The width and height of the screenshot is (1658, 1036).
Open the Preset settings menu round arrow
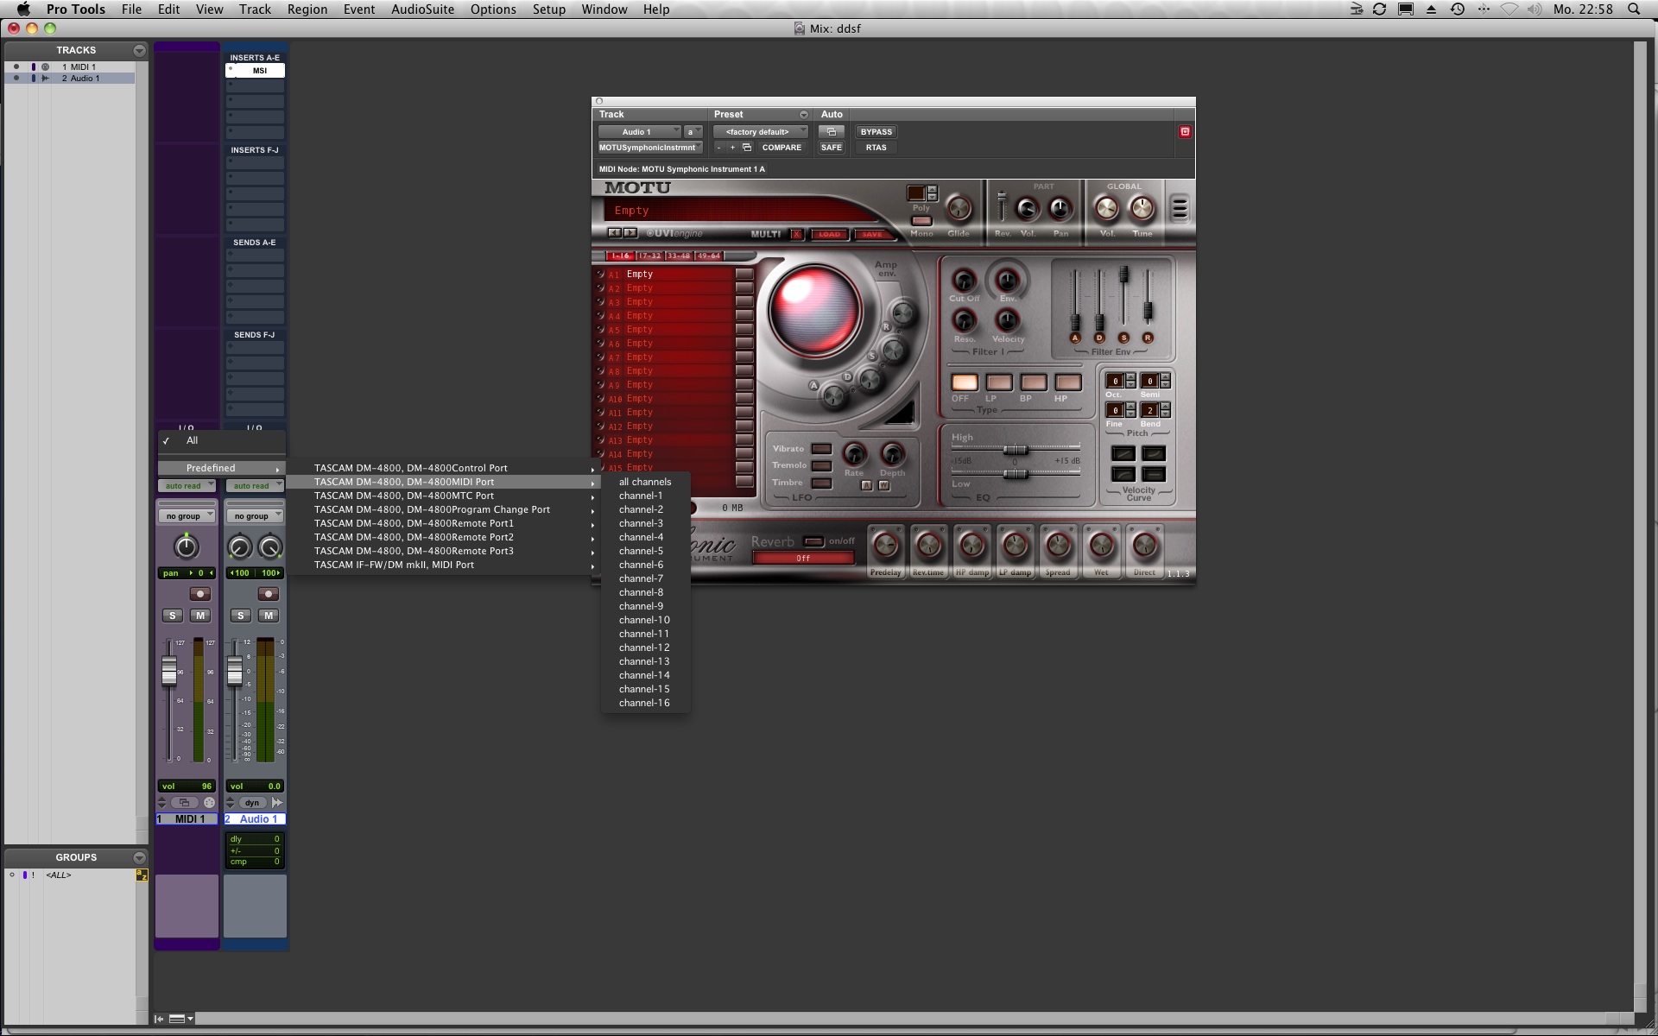(x=804, y=114)
